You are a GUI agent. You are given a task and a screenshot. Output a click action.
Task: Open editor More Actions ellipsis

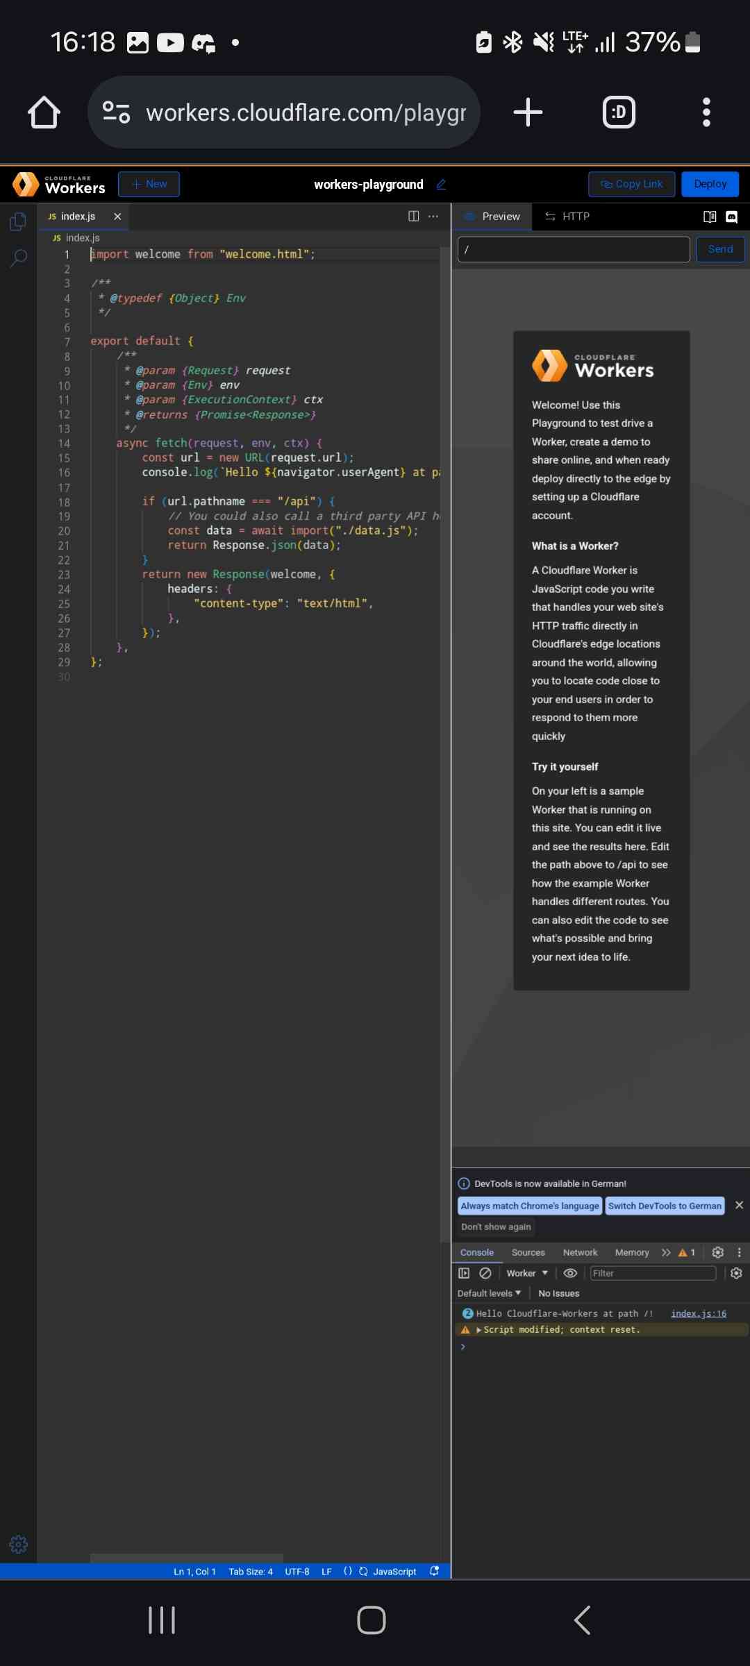coord(433,216)
